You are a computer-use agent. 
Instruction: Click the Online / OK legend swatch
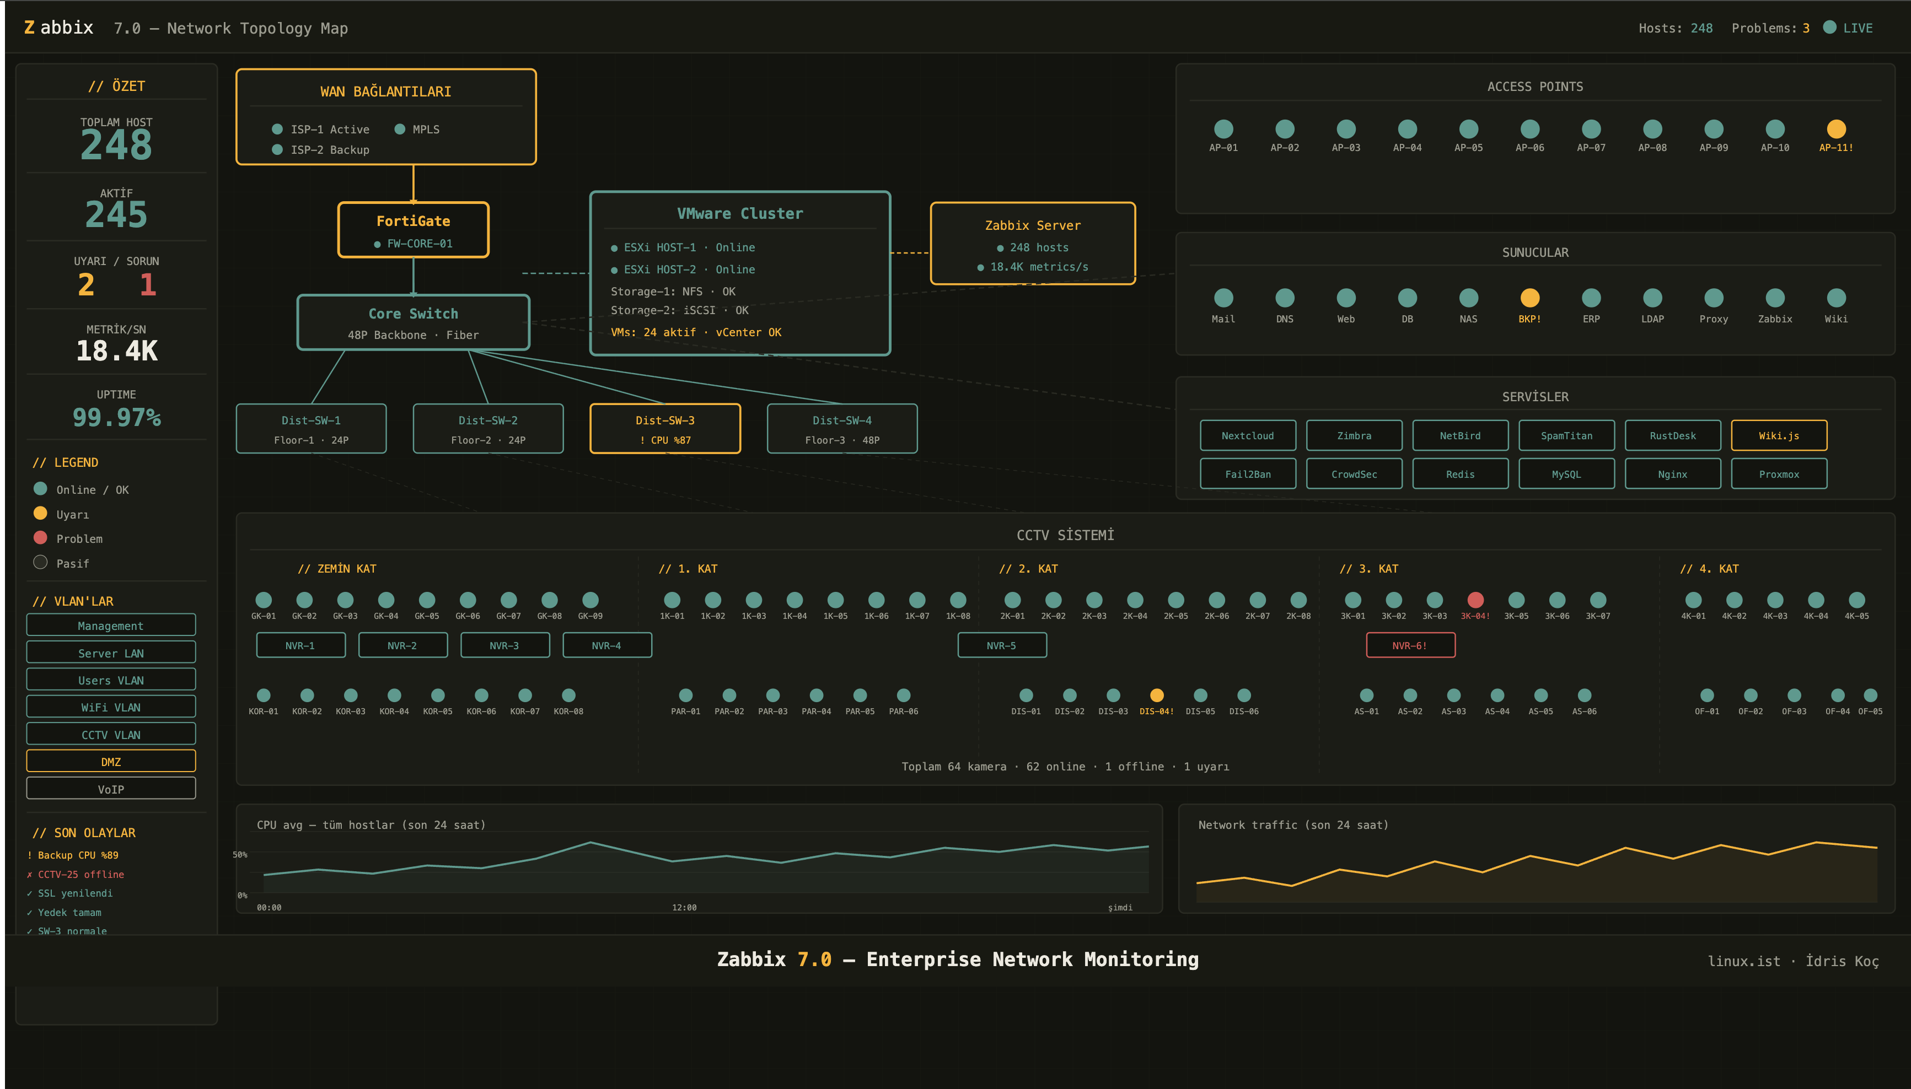click(40, 488)
